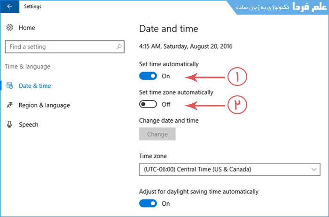Open the Time zone dropdown
The width and height of the screenshot is (329, 217).
[229, 169]
